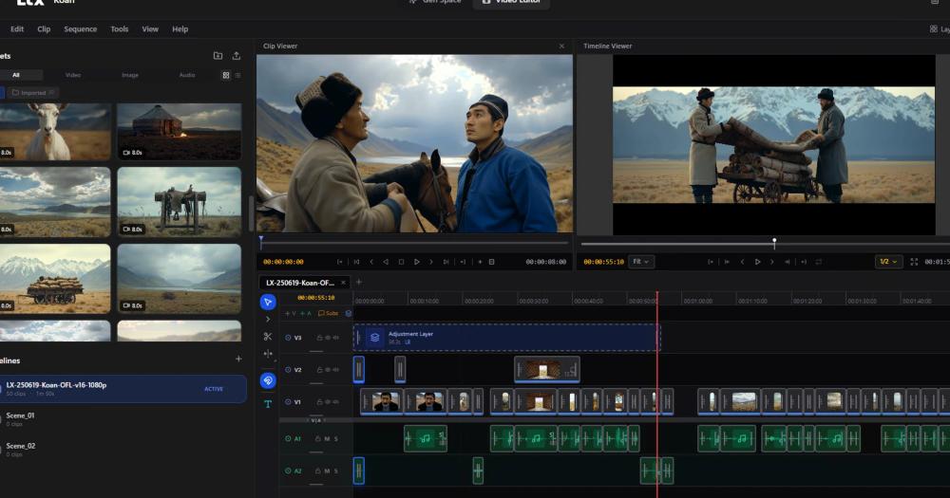
Task: Select the loaded cart by mountains thumbnail
Action: [55, 278]
